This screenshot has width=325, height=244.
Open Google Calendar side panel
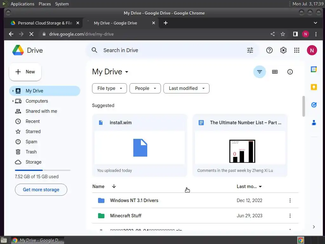(314, 69)
